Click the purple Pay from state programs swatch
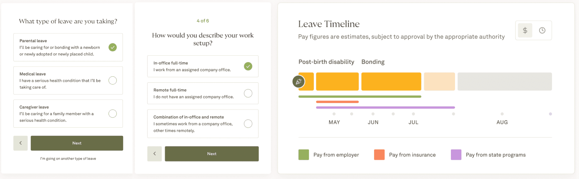The width and height of the screenshot is (579, 179). coord(456,155)
